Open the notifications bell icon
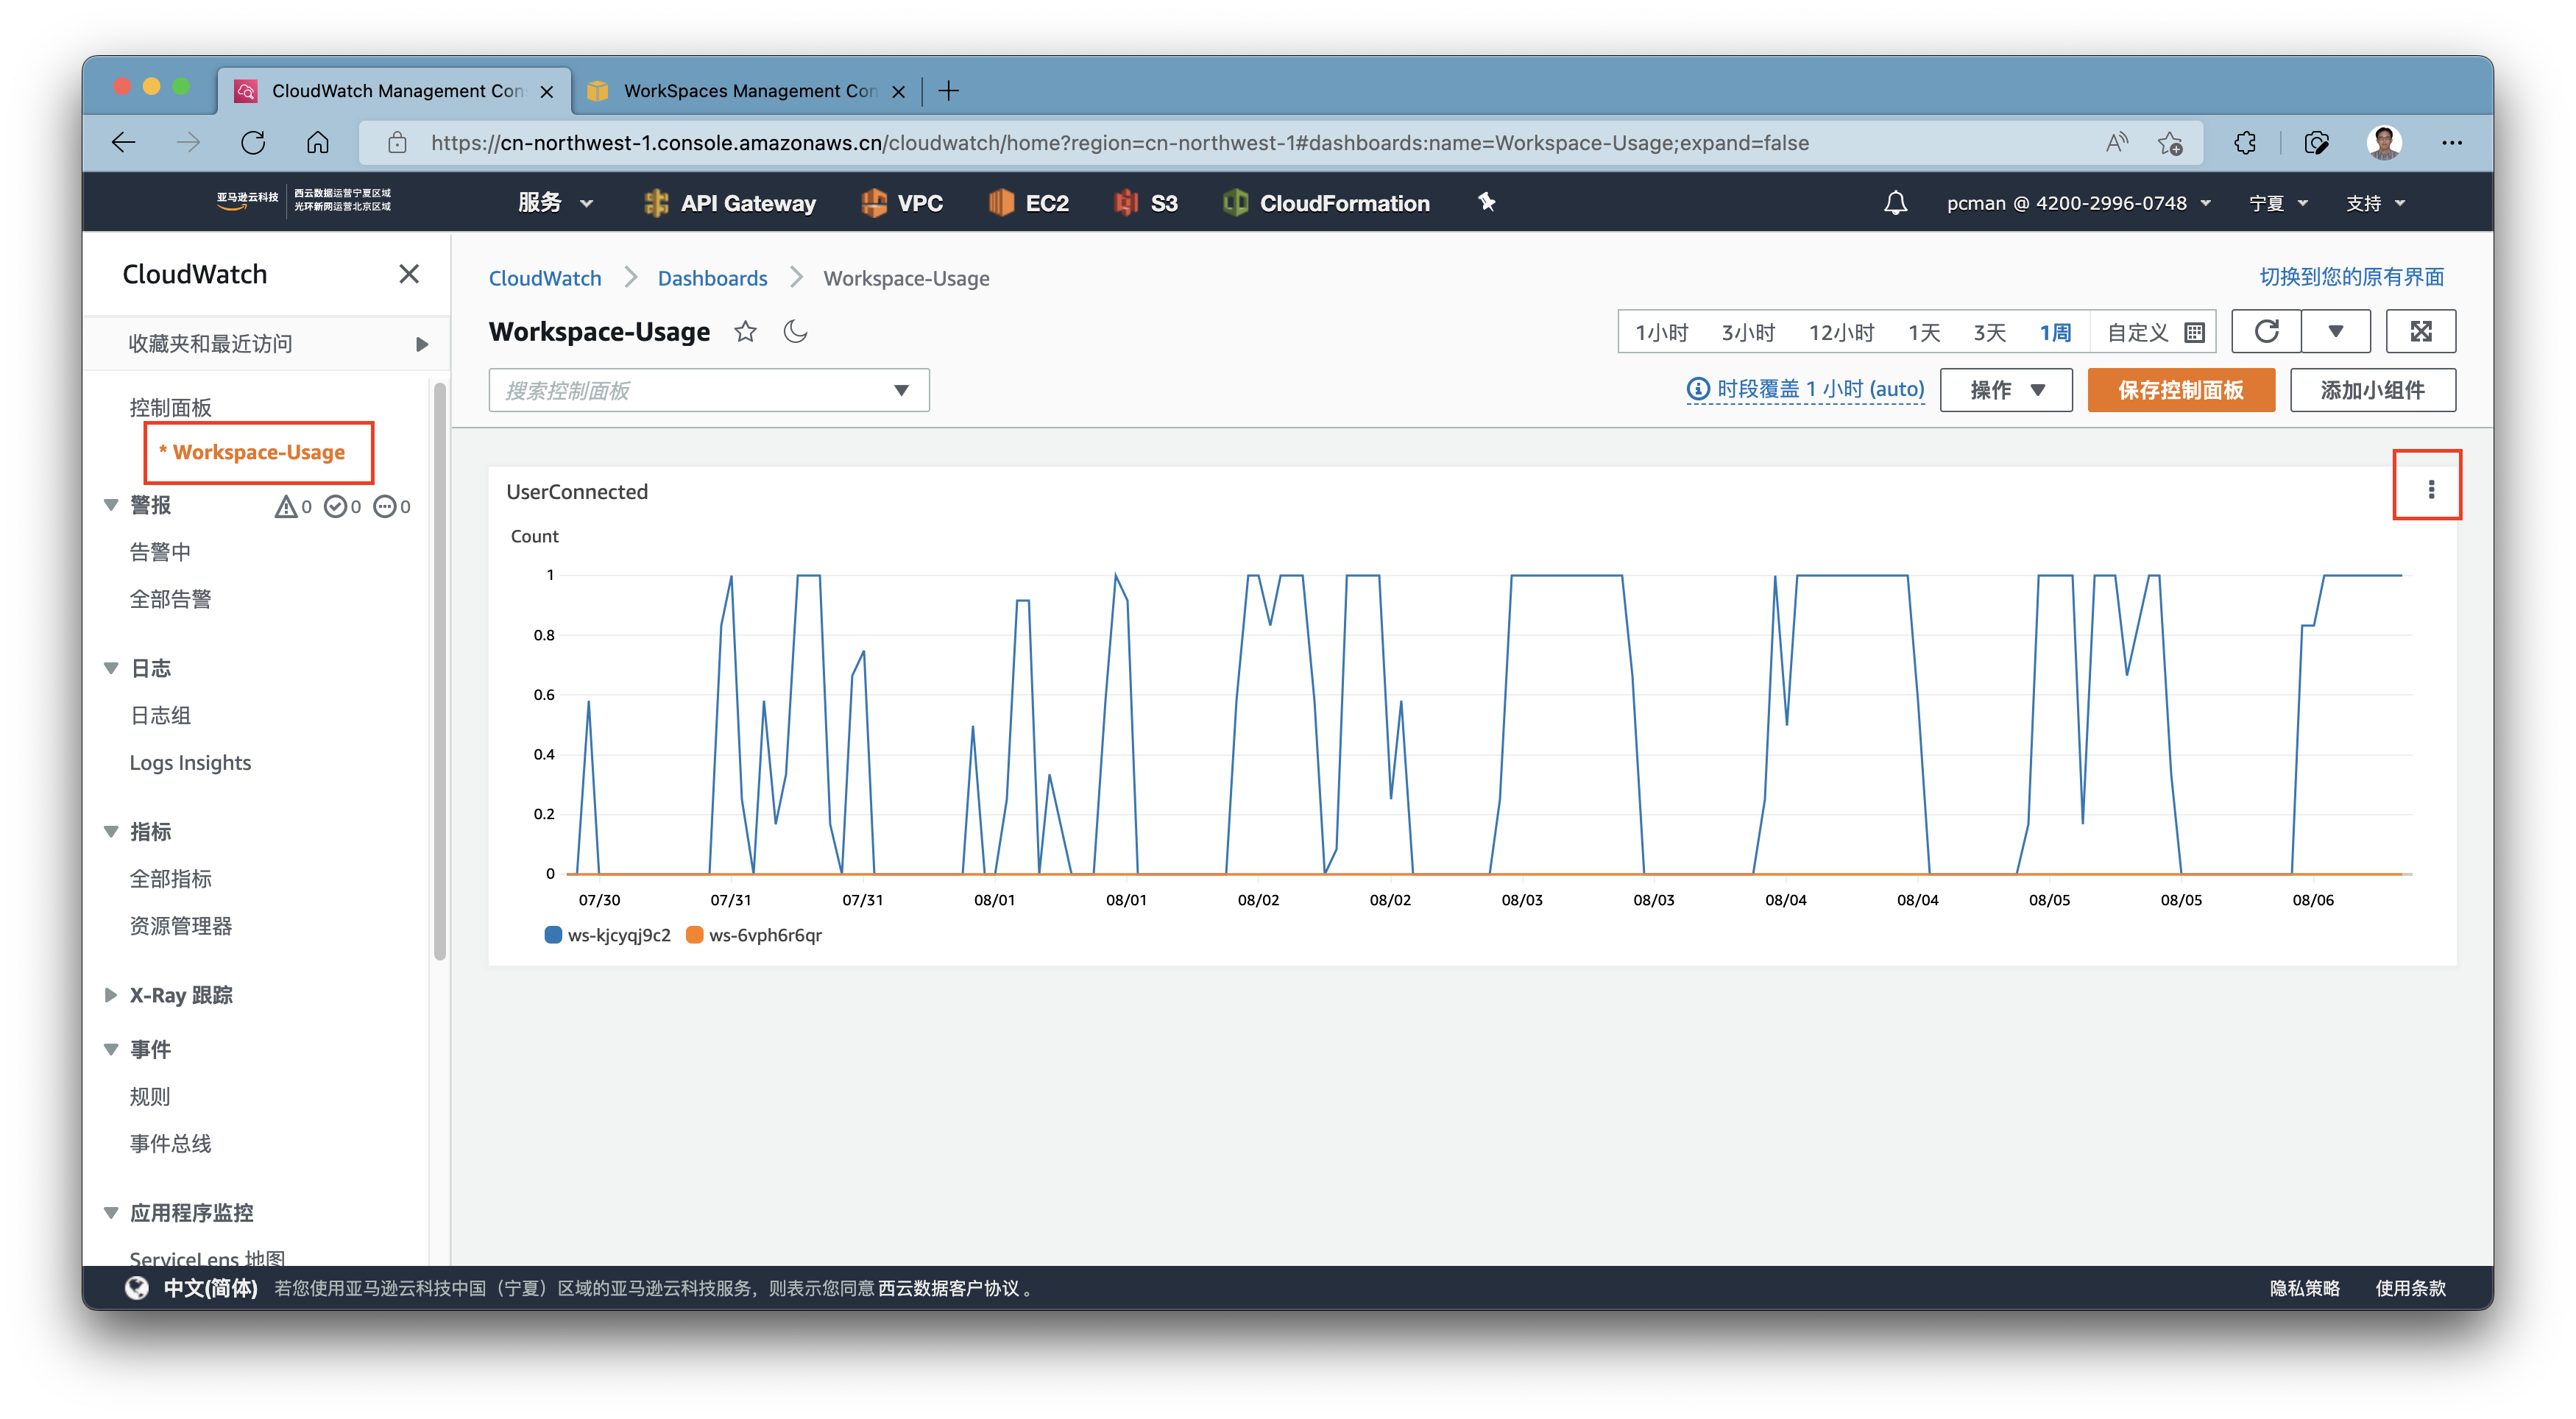2576x1419 pixels. (x=1895, y=203)
